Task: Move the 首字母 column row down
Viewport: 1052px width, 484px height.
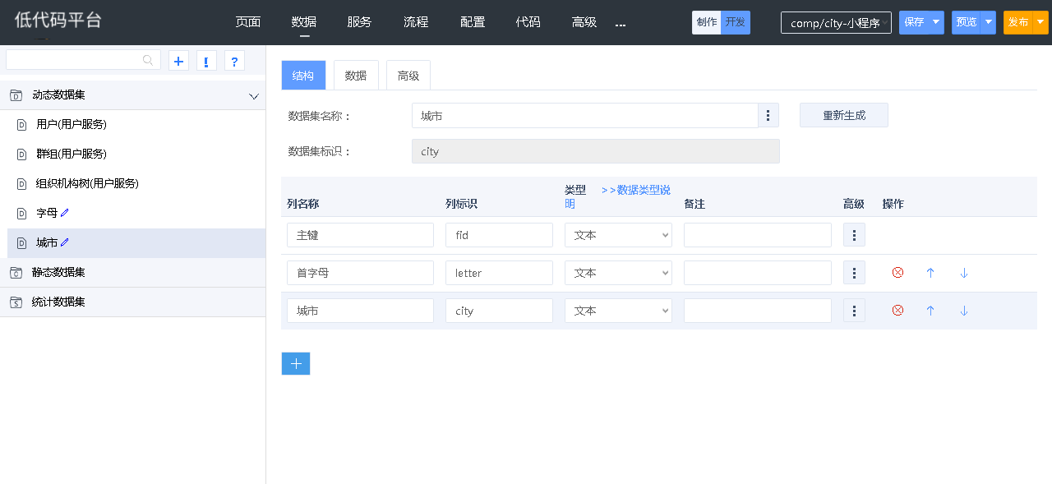Action: click(x=964, y=273)
